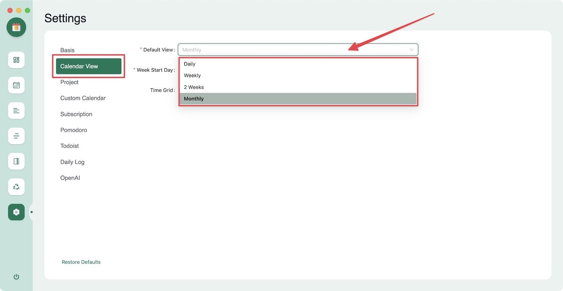Click the calendar app logo icon
Screen dimensions: 563x291
pyautogui.click(x=16, y=27)
